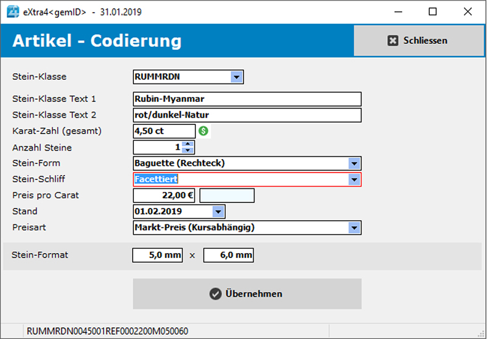Open the Stein-Klasse dropdown
This screenshot has width=487, height=339.
(237, 77)
